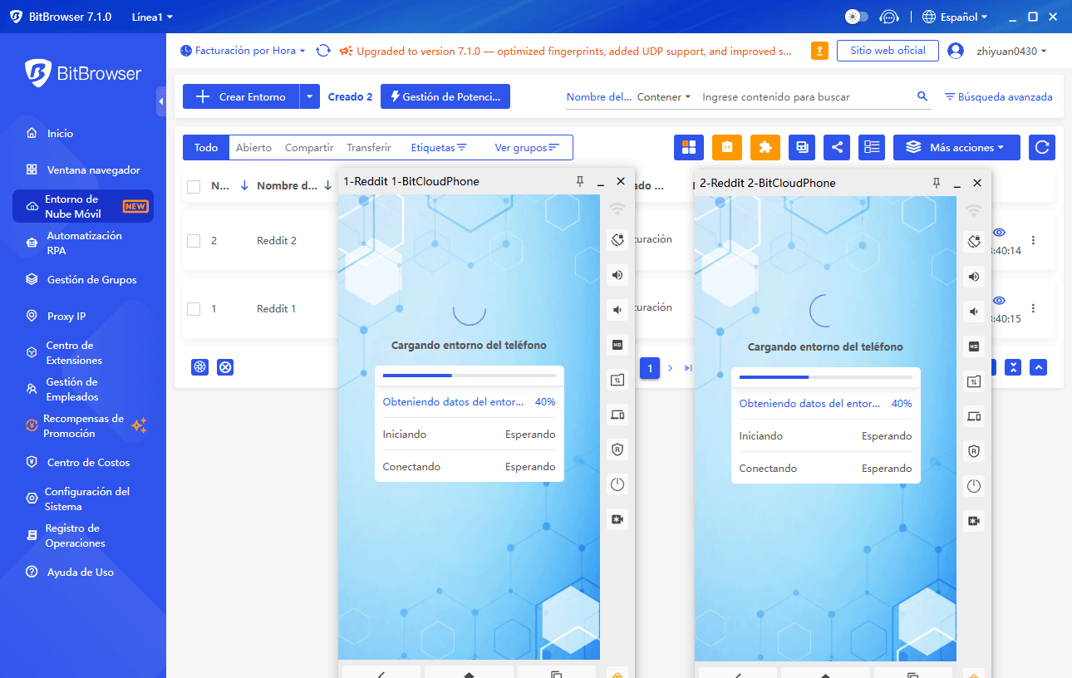Click page 1 pagination button

click(650, 367)
